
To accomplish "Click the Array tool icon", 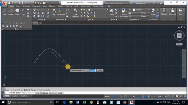I will pos(43,16).
